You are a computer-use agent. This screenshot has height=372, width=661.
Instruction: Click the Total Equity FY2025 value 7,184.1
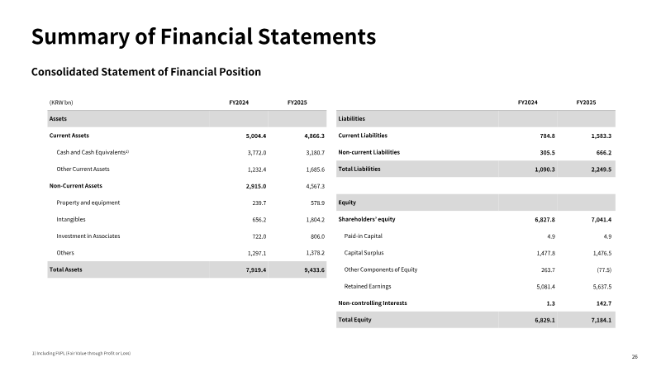tap(602, 320)
